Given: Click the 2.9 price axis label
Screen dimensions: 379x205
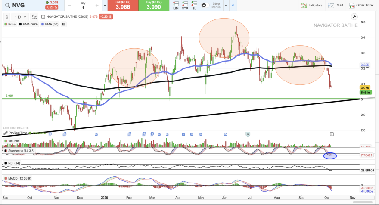Looking at the screenshot, I should tap(363, 115).
